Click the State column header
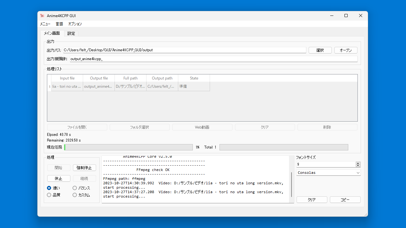 [194, 78]
